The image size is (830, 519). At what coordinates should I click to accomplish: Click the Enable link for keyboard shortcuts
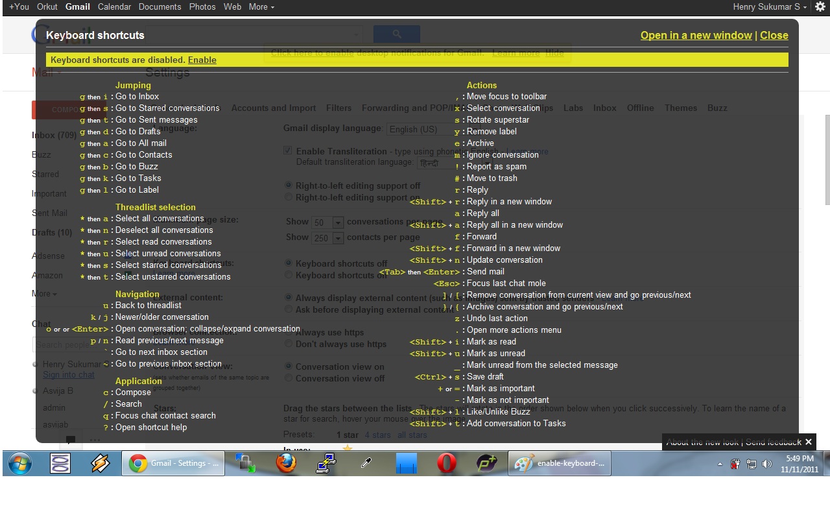click(x=202, y=60)
